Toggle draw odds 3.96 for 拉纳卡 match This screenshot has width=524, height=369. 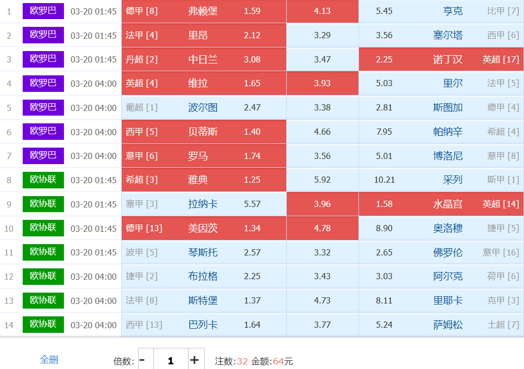click(x=322, y=204)
